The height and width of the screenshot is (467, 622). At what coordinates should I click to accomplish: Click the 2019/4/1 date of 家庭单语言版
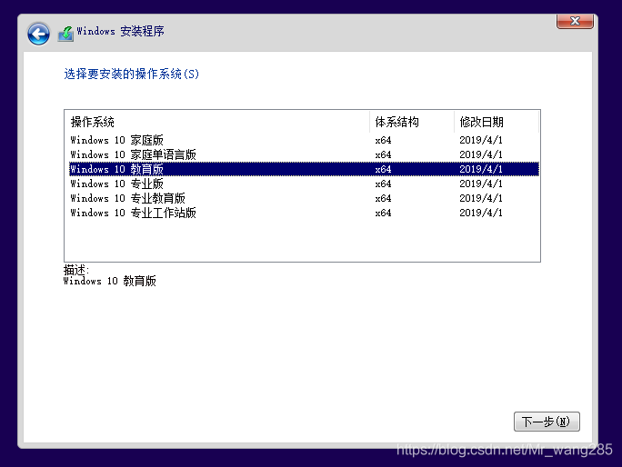[481, 154]
